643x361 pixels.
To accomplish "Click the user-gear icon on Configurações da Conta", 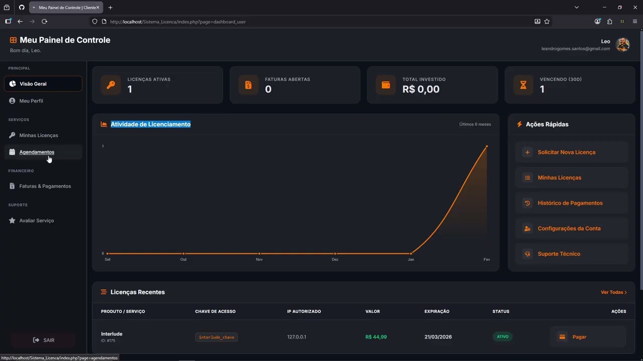I will pyautogui.click(x=527, y=228).
